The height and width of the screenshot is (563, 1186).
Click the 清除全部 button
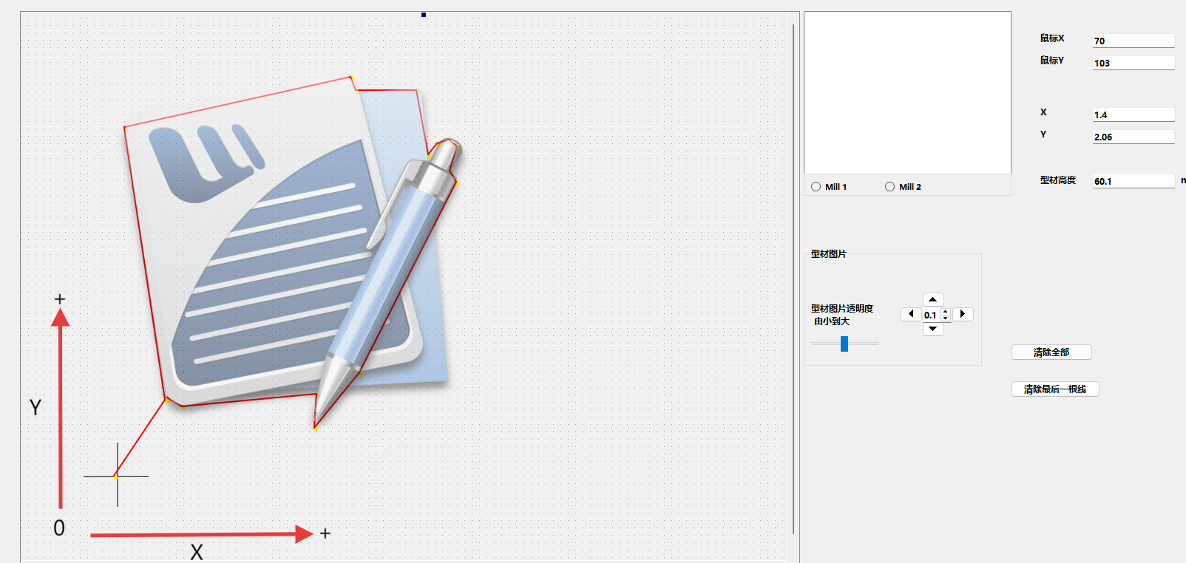(x=1051, y=352)
